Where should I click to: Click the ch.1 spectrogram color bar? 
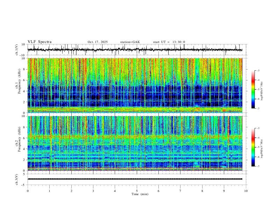click(253, 90)
